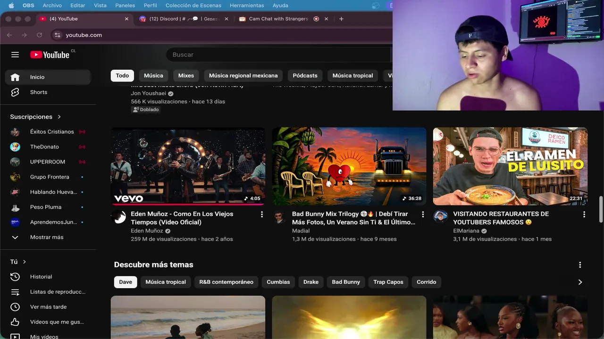Screen dimensions: 604x339
Task: Open the Colección de Escenas menu
Action: coord(193,6)
